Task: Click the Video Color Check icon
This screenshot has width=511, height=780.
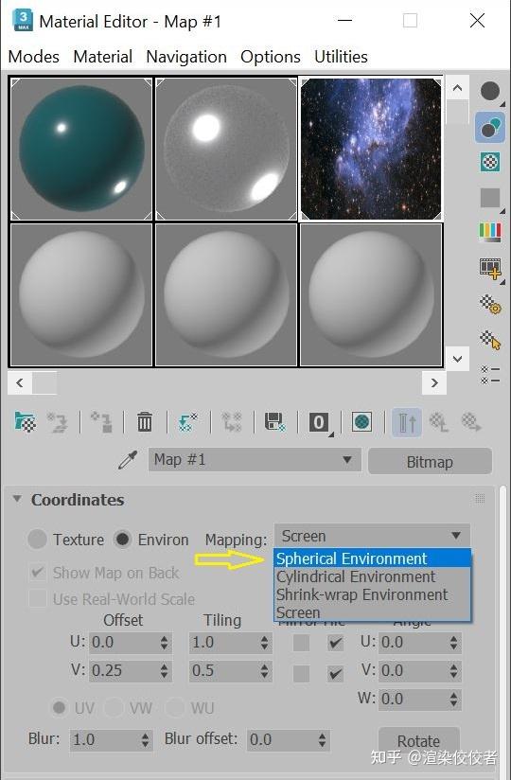Action: 490,232
